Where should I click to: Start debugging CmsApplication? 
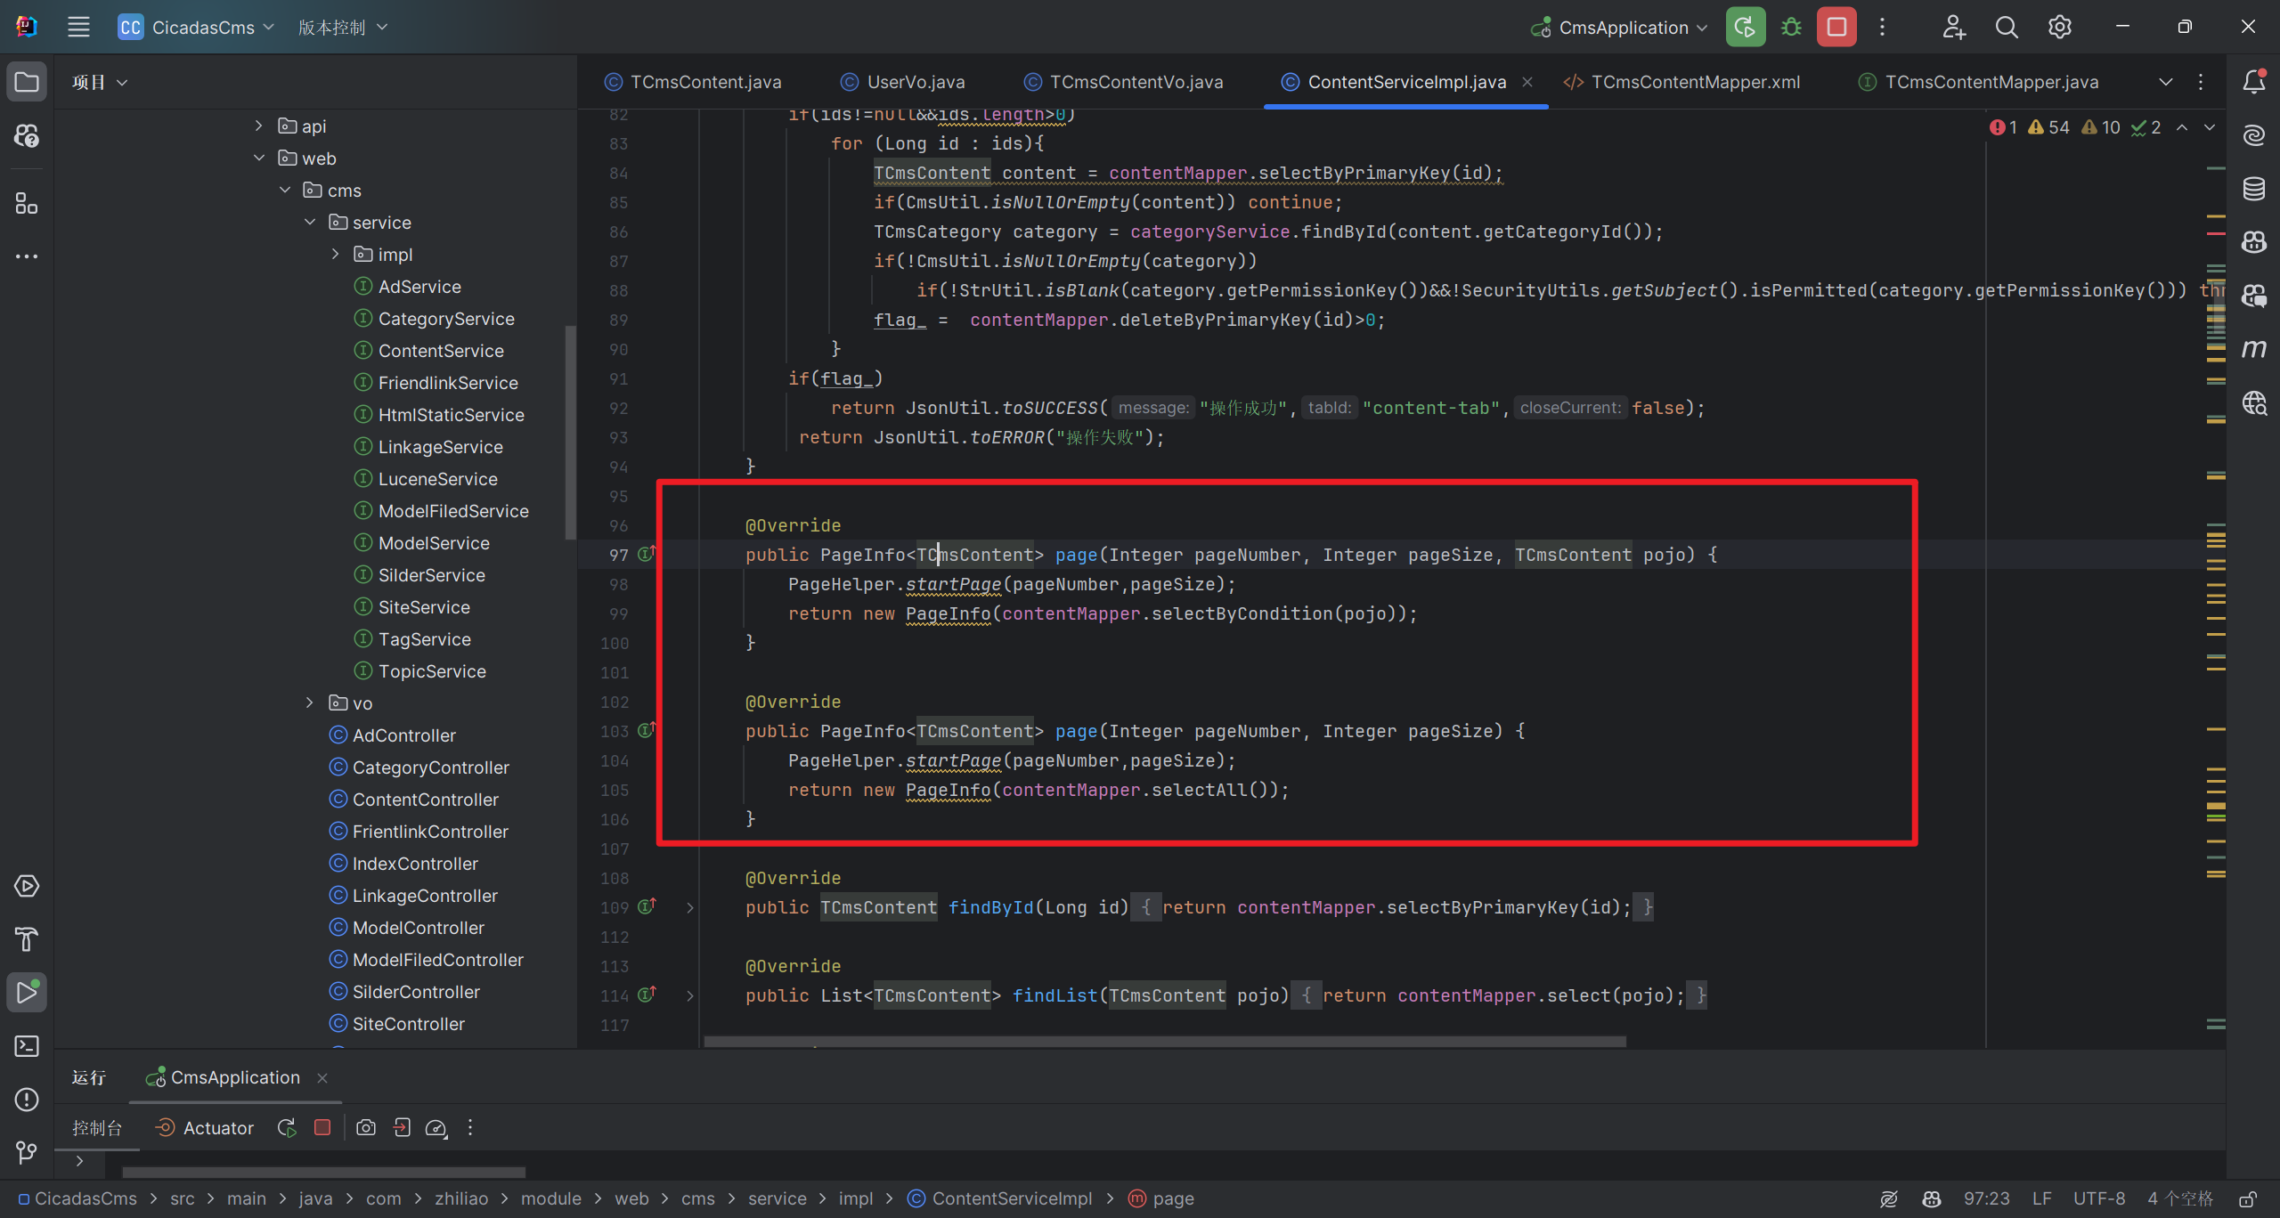[x=1791, y=27]
